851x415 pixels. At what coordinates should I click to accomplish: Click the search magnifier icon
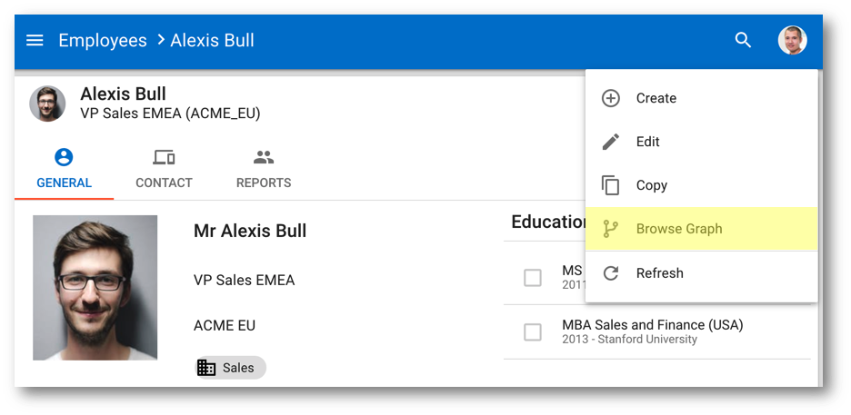743,40
